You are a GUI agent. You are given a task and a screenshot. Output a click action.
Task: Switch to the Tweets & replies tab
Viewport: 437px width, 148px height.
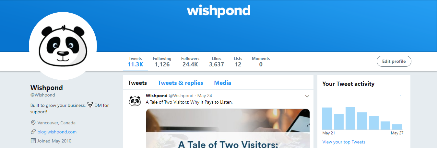181,83
